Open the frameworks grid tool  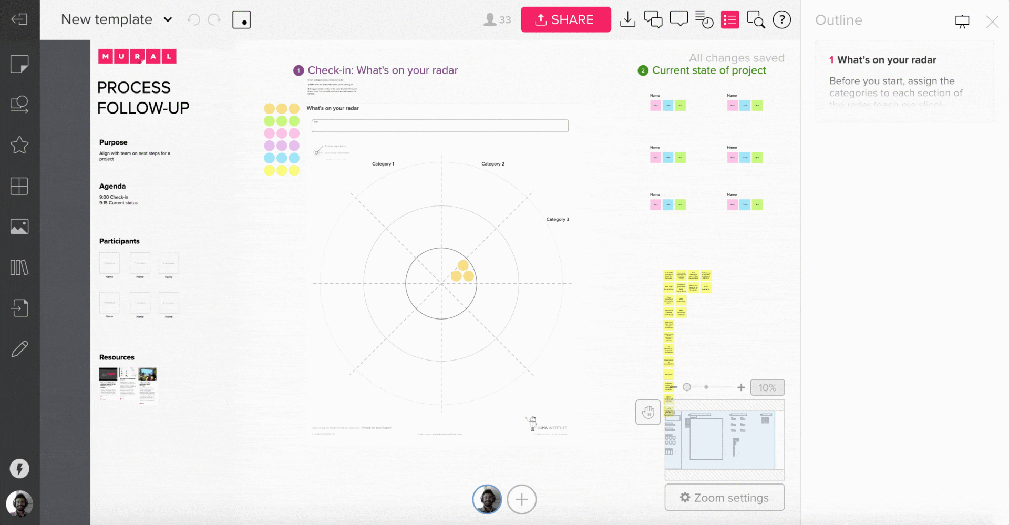click(19, 186)
